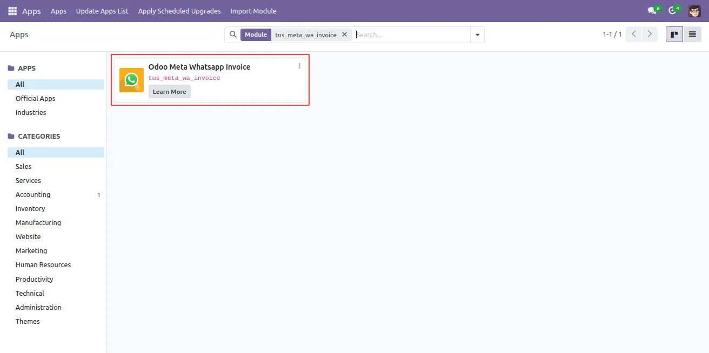Switch to List view

pos(692,34)
